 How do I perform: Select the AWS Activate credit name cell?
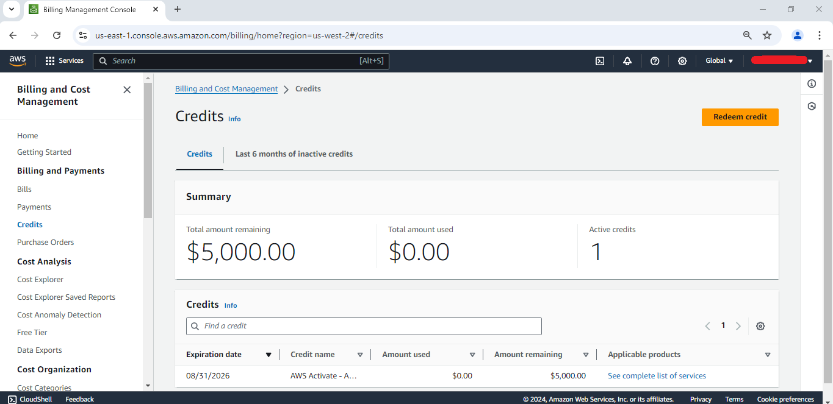323,376
